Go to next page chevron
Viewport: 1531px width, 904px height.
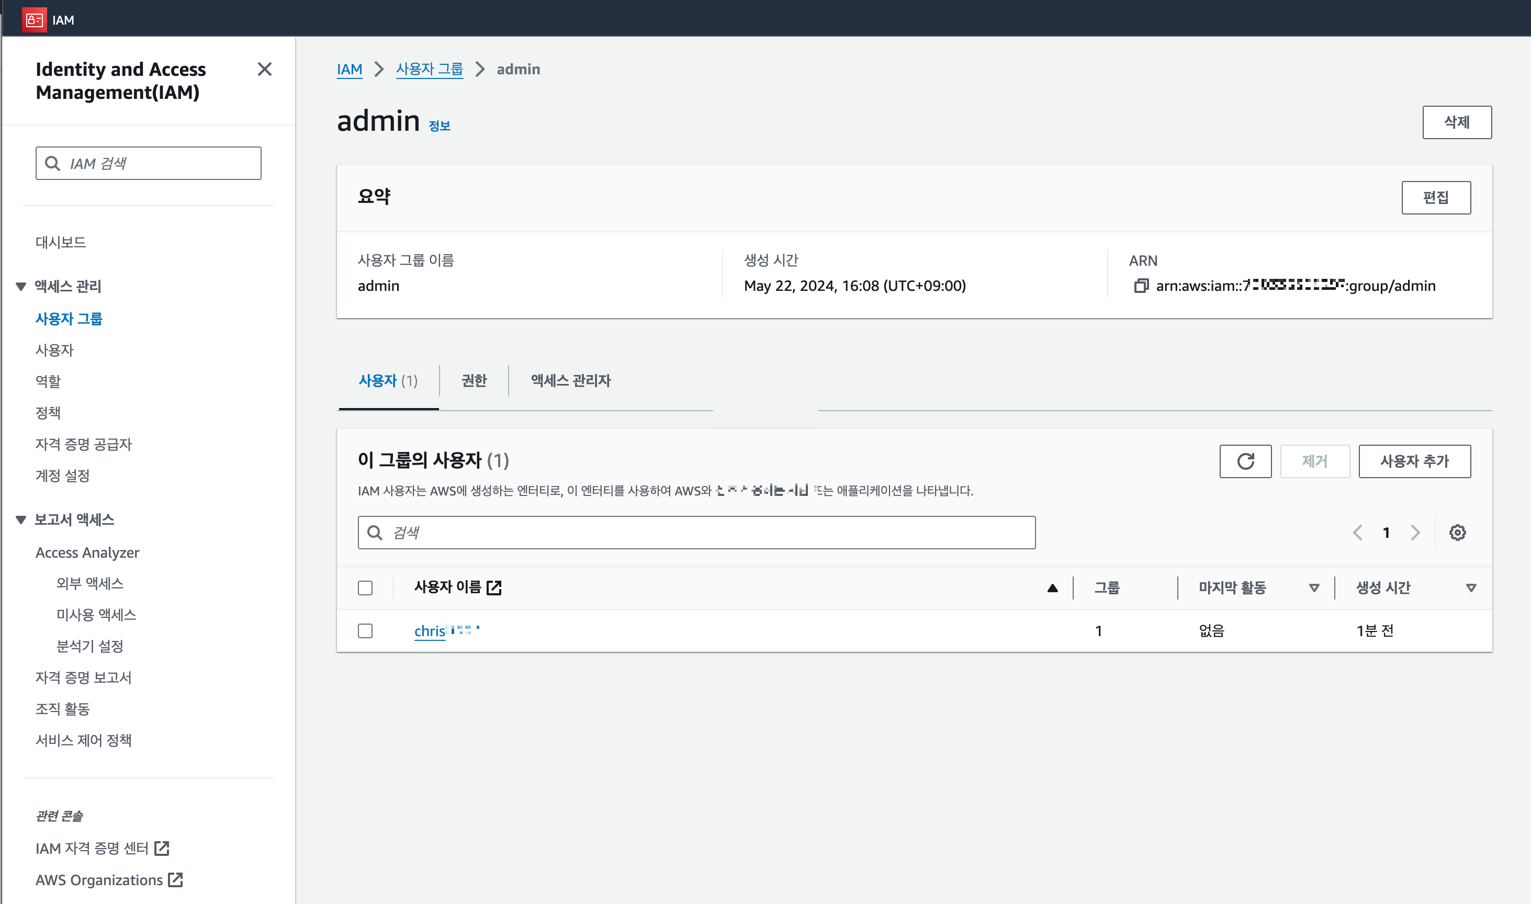tap(1415, 533)
